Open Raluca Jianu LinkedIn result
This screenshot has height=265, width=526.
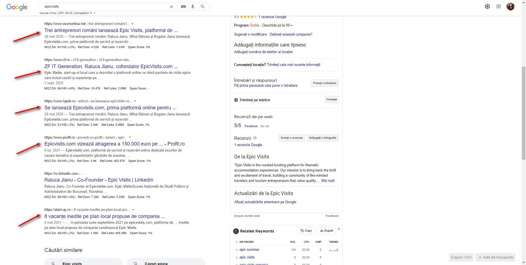tap(99, 180)
